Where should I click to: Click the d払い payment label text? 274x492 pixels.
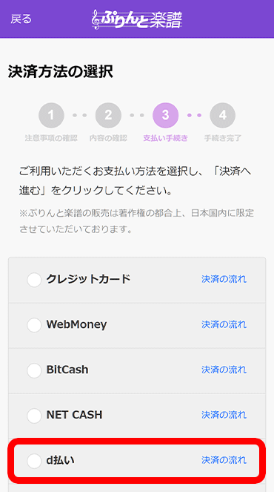[x=61, y=460]
